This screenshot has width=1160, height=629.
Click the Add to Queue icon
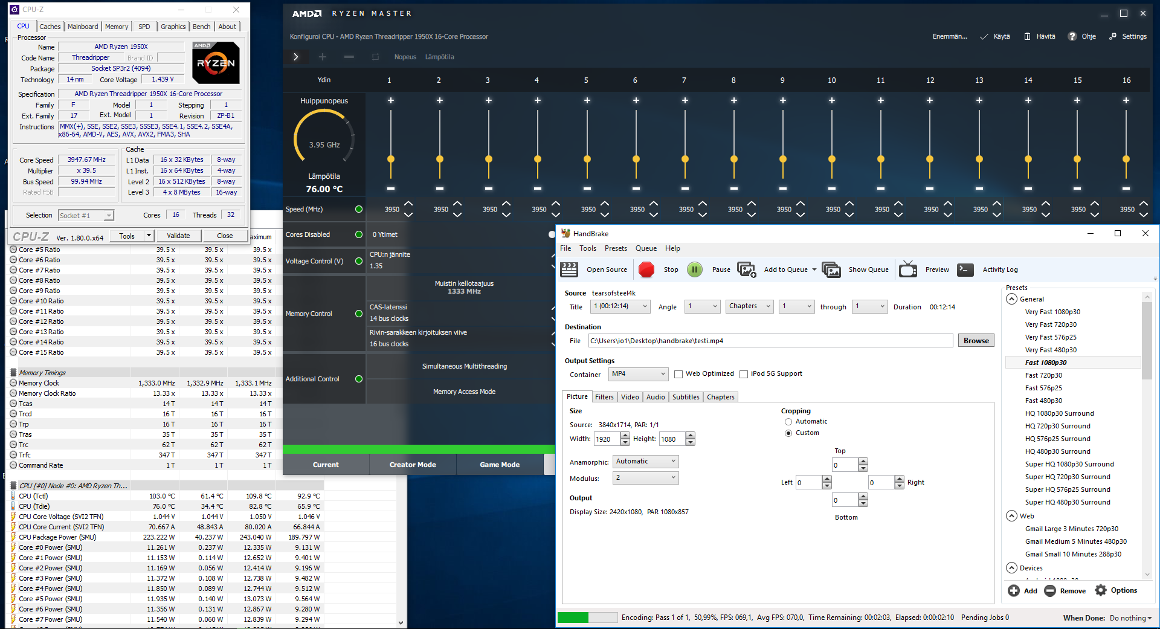click(747, 269)
